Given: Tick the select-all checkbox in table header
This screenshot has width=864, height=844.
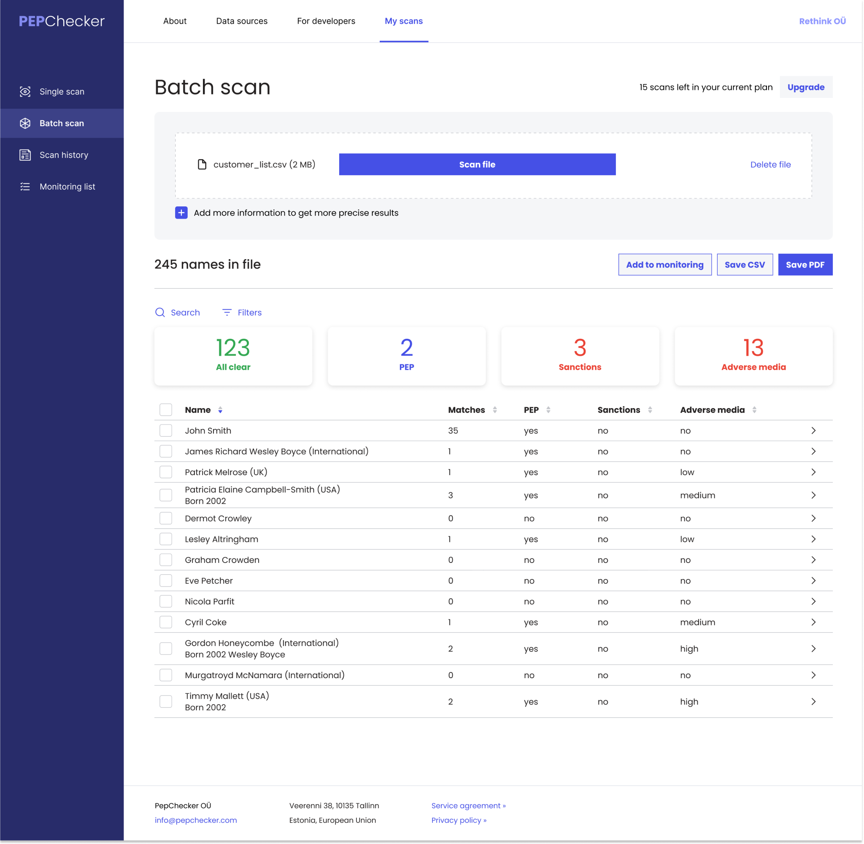Looking at the screenshot, I should (166, 410).
